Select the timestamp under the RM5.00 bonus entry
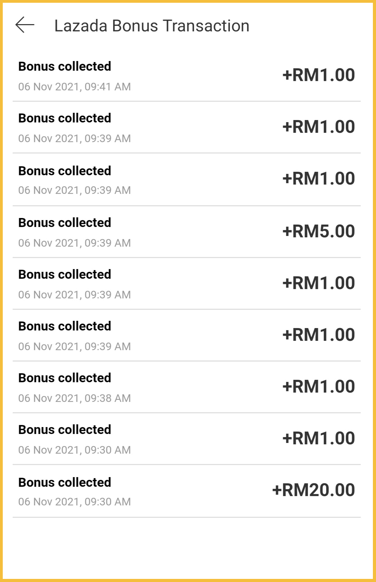This screenshot has height=582, width=376. [x=75, y=243]
